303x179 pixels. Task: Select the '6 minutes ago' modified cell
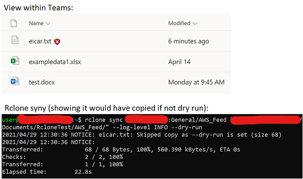coord(188,41)
